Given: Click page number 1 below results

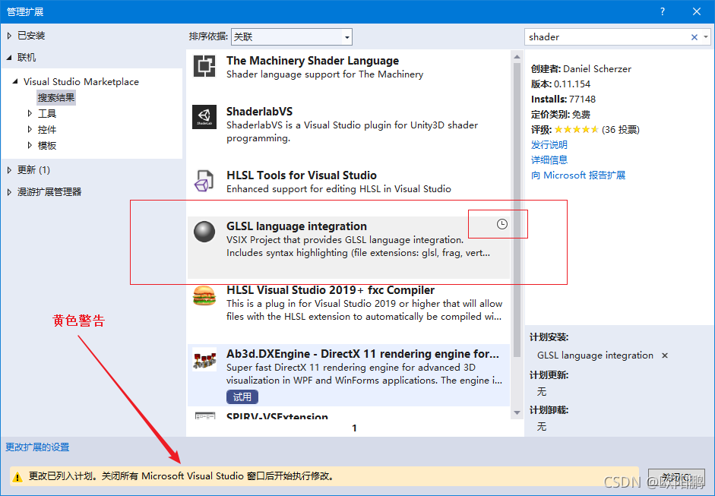Looking at the screenshot, I should (354, 428).
